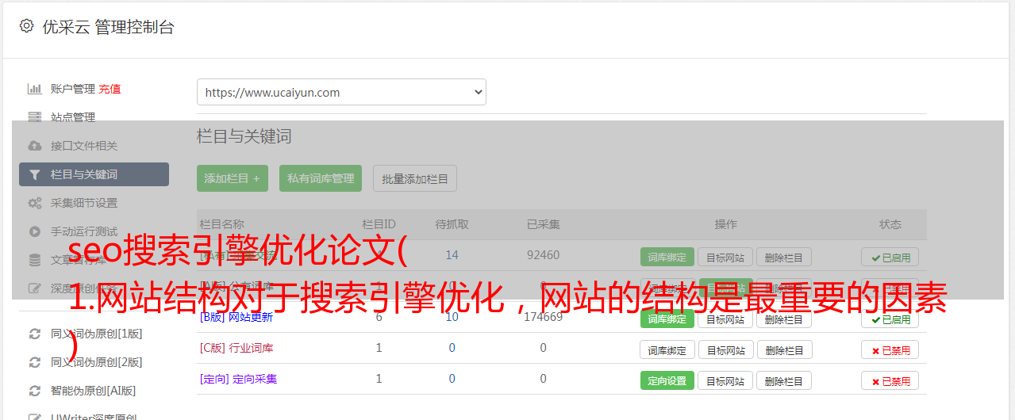Open the site URL dropdown ucaiyun.com

click(x=341, y=92)
